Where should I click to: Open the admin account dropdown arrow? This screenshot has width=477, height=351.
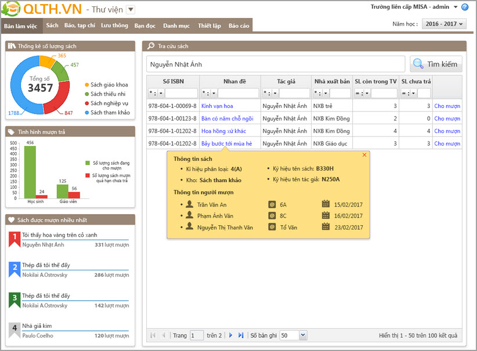pos(456,7)
